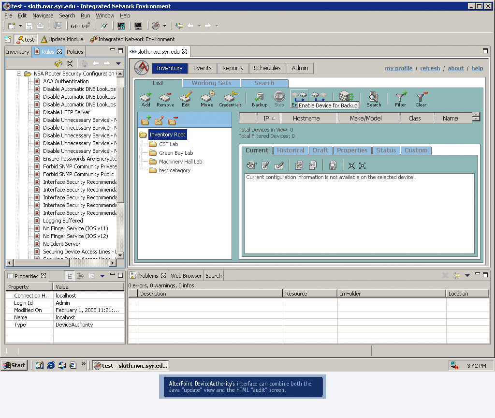Open the Policies tab
The width and height of the screenshot is (495, 418).
(75, 52)
